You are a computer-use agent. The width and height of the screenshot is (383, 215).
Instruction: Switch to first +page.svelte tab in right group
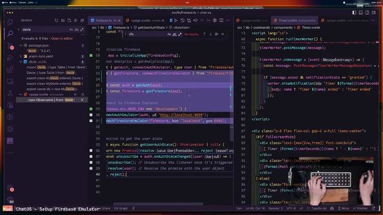[x=252, y=20]
